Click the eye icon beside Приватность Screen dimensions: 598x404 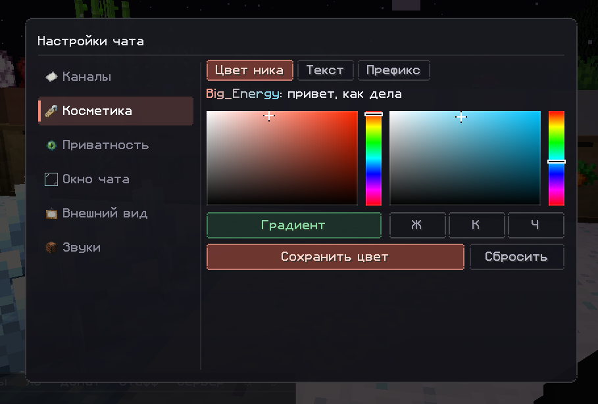point(51,145)
